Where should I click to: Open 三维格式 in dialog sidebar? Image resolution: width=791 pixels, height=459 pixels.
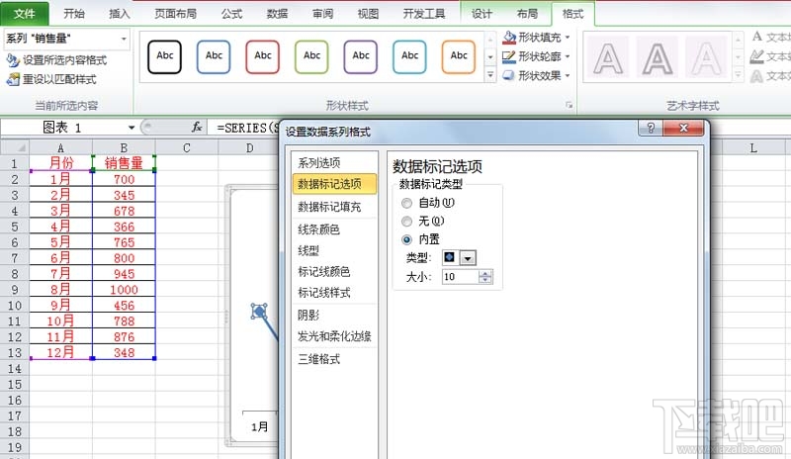(318, 359)
